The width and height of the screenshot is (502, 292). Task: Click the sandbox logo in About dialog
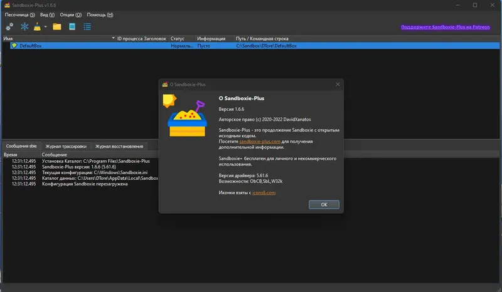point(185,116)
